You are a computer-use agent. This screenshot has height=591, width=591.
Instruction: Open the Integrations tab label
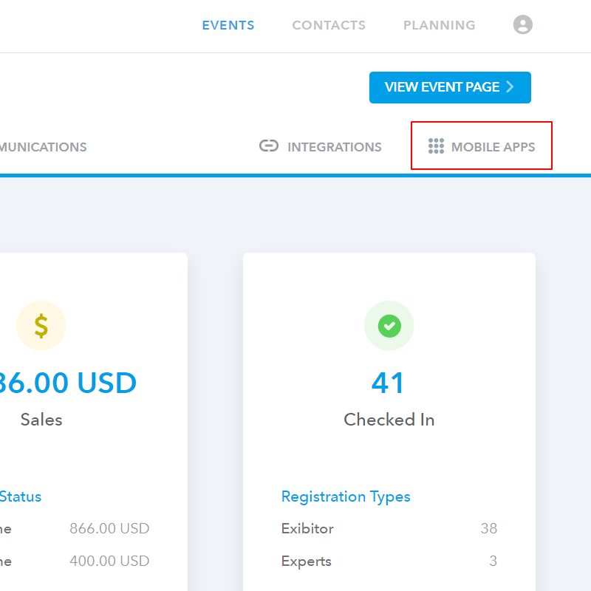334,147
